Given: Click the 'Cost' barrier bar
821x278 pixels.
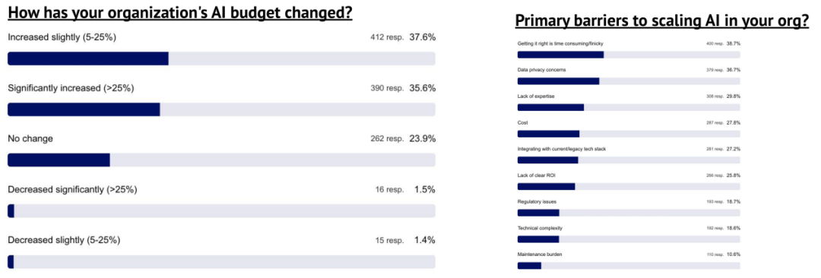Looking at the screenshot, I should pyautogui.click(x=629, y=134).
